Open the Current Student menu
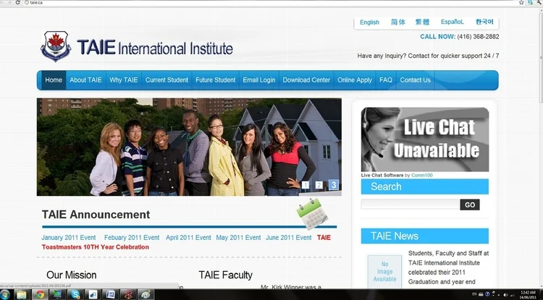The height and width of the screenshot is (300, 543). (x=167, y=80)
